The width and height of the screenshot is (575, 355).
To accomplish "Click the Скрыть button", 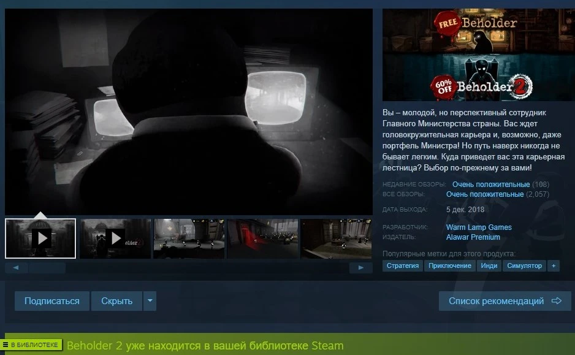I will pyautogui.click(x=116, y=301).
